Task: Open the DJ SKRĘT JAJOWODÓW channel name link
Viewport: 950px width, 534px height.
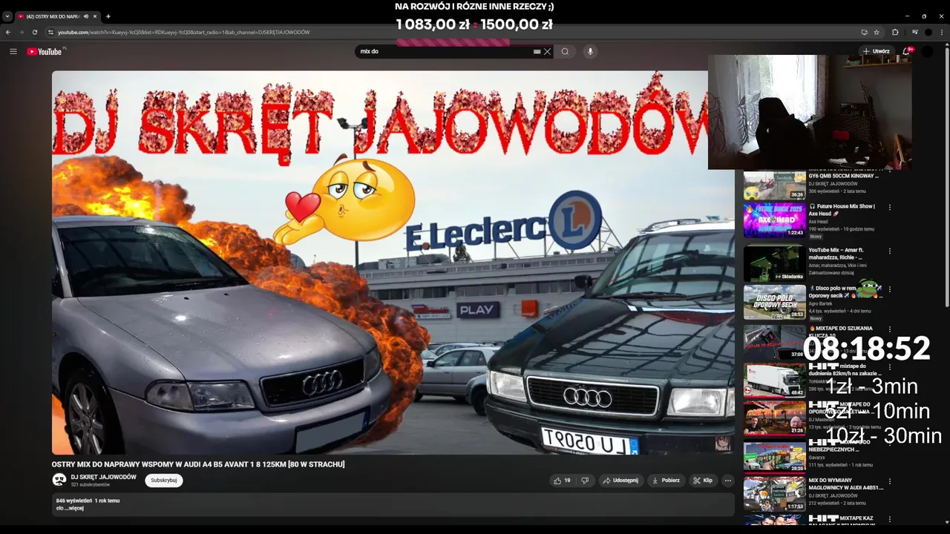Action: pos(104,477)
